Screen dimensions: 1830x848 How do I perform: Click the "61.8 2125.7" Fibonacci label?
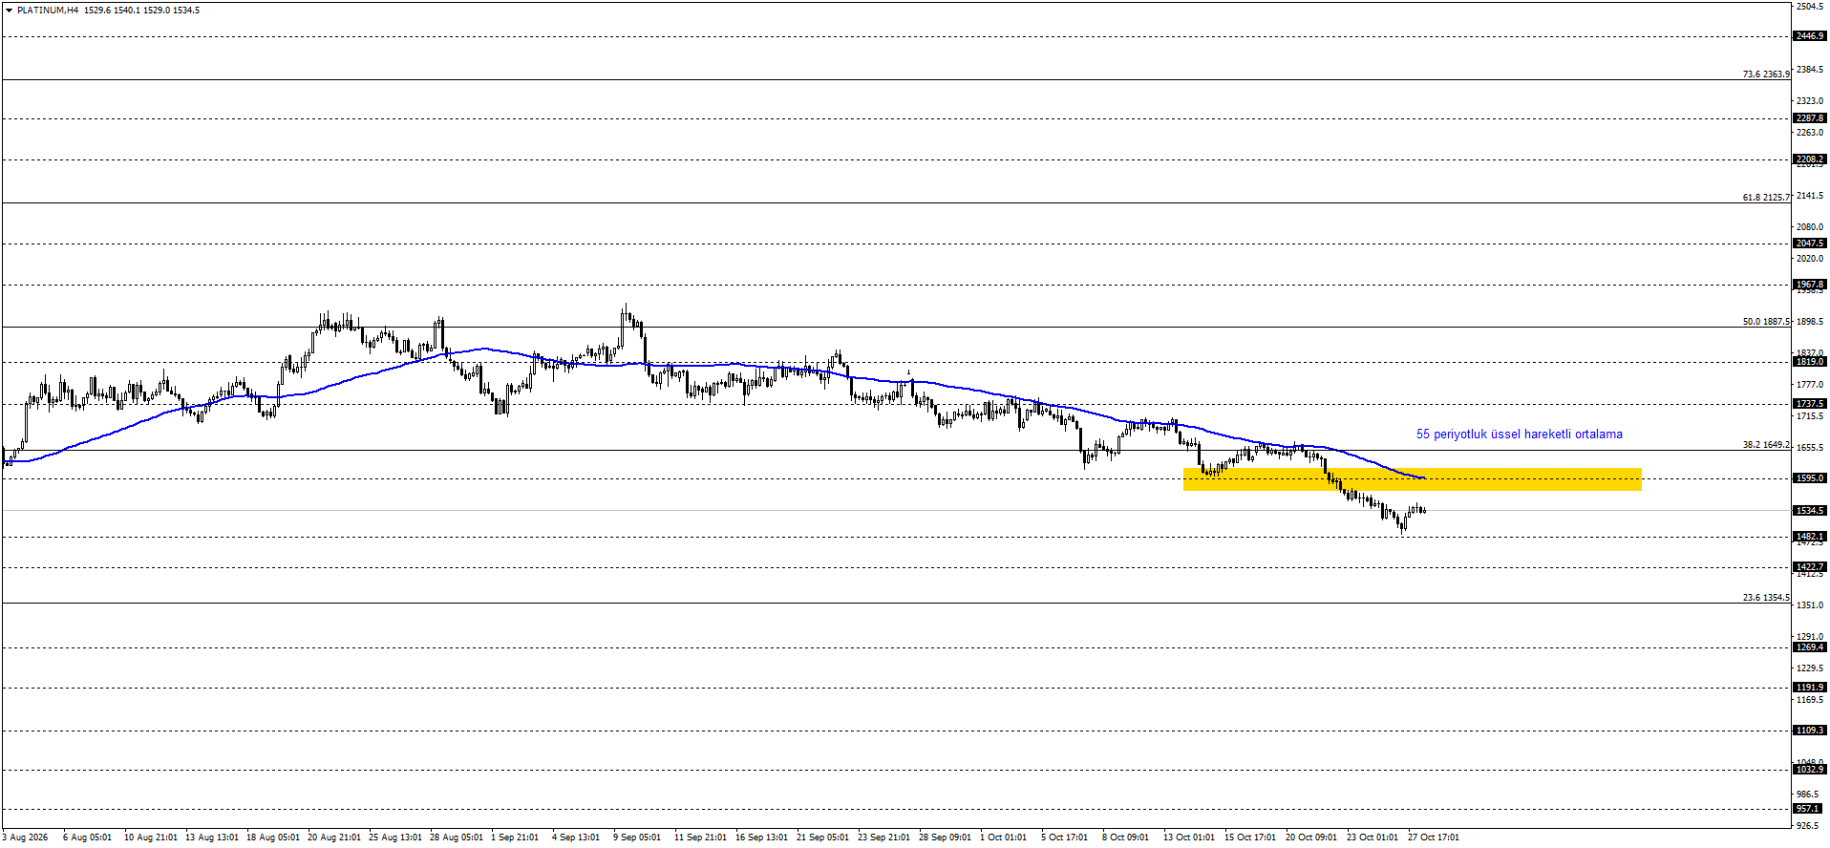(1766, 198)
